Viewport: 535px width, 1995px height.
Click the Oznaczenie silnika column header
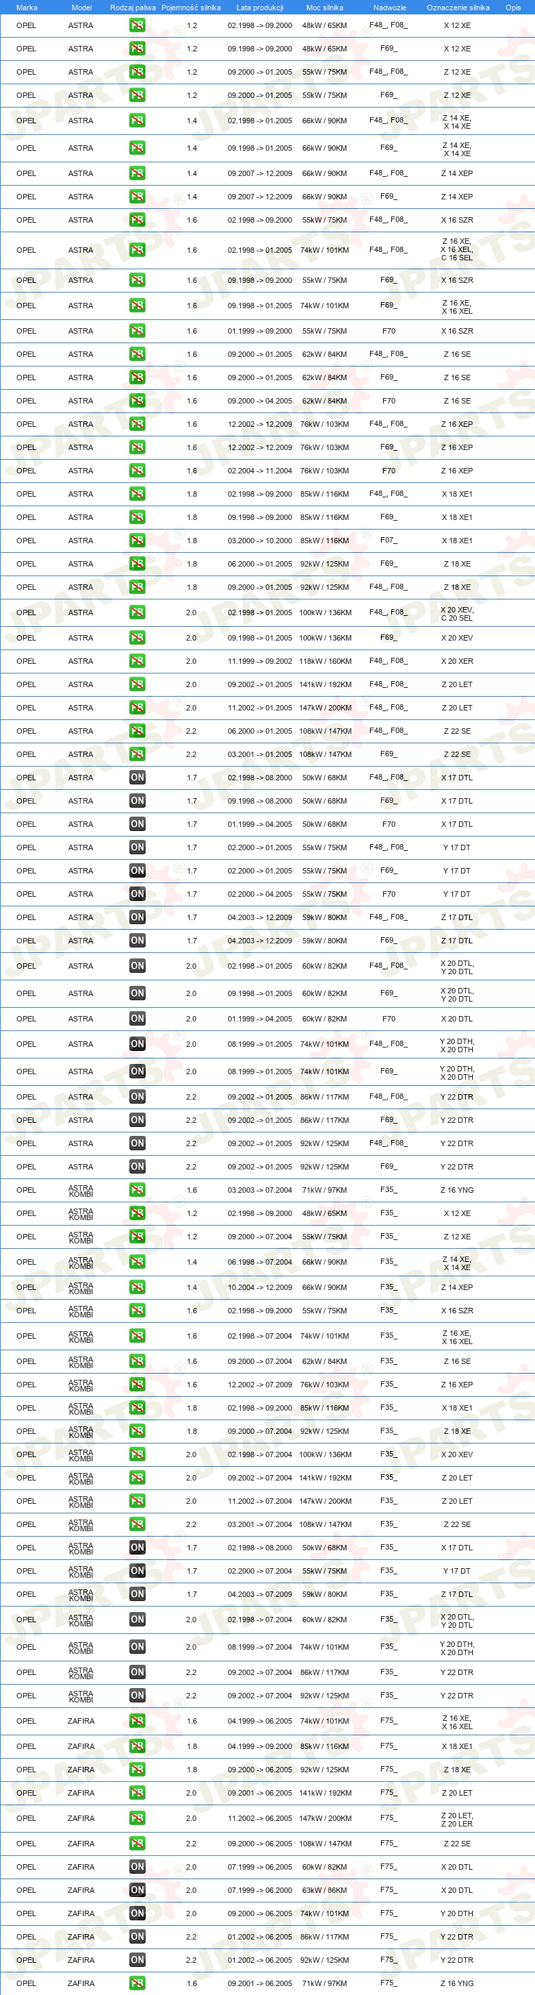coord(458,8)
